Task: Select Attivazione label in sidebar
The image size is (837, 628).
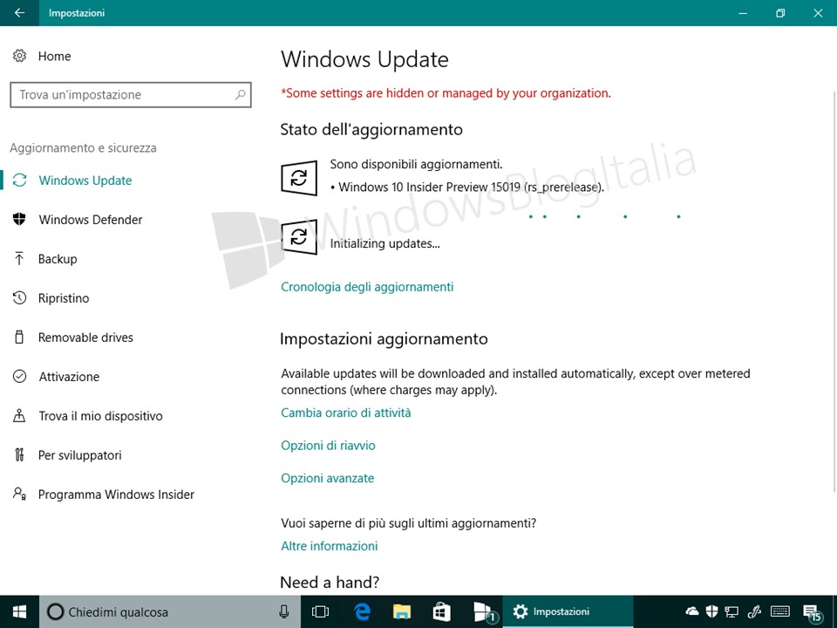Action: click(x=69, y=377)
